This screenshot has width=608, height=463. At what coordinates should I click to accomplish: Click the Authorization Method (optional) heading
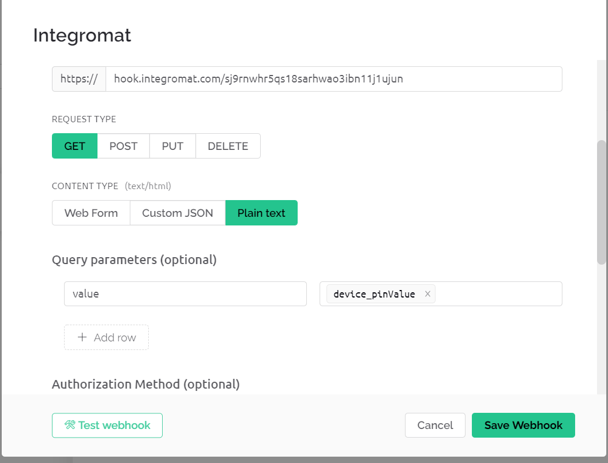tap(146, 384)
